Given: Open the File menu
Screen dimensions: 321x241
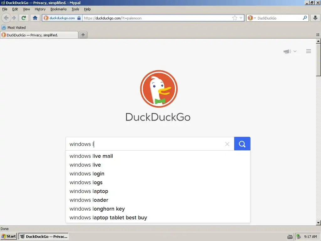Looking at the screenshot, I should click(x=5, y=9).
